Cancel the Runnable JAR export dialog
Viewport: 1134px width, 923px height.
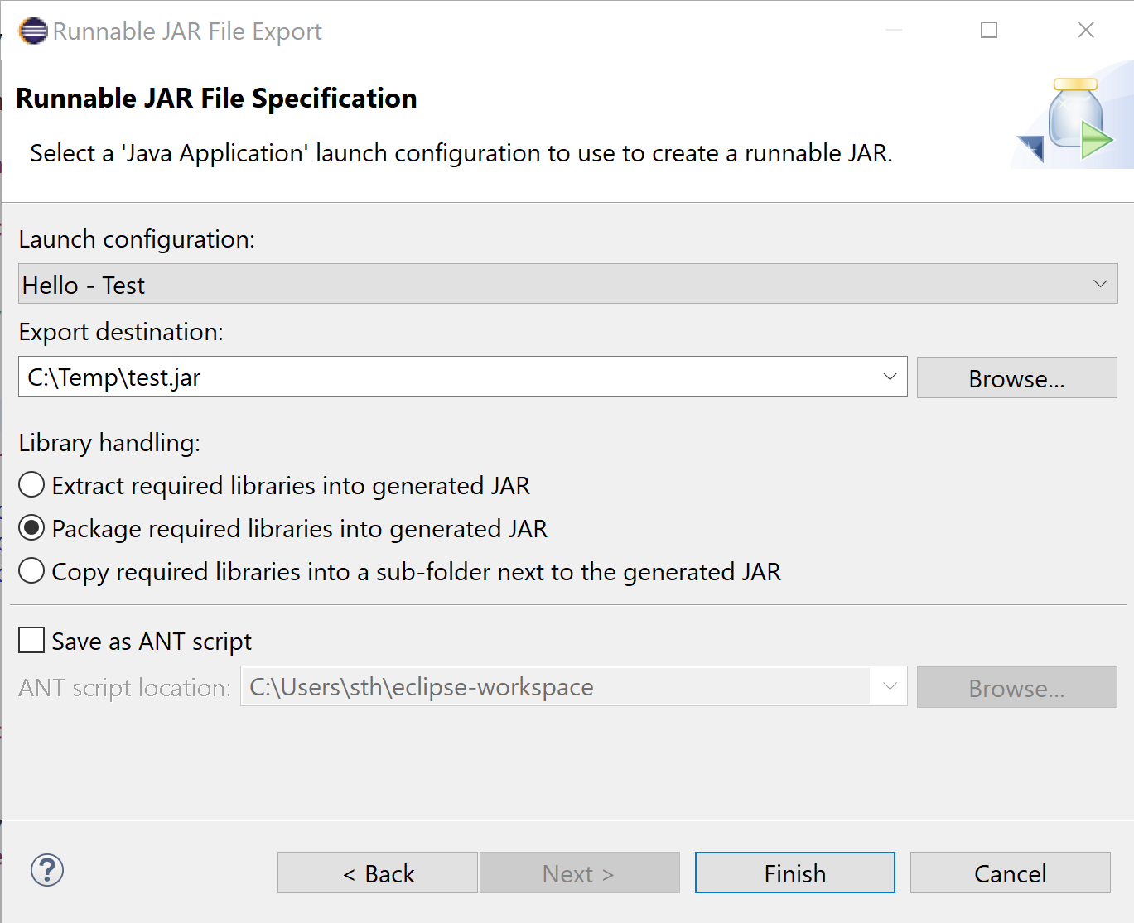click(1011, 873)
